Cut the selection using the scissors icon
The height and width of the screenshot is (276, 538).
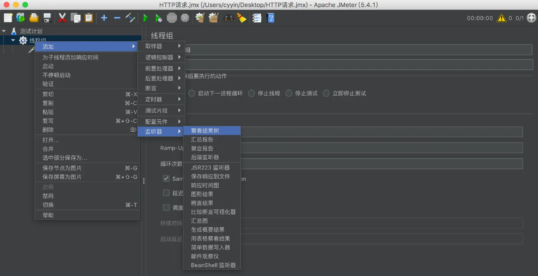point(63,18)
